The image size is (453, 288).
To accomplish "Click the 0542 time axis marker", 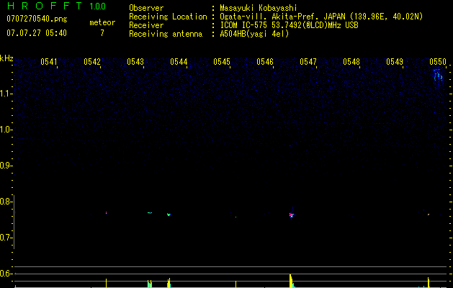I will pyautogui.click(x=92, y=62).
